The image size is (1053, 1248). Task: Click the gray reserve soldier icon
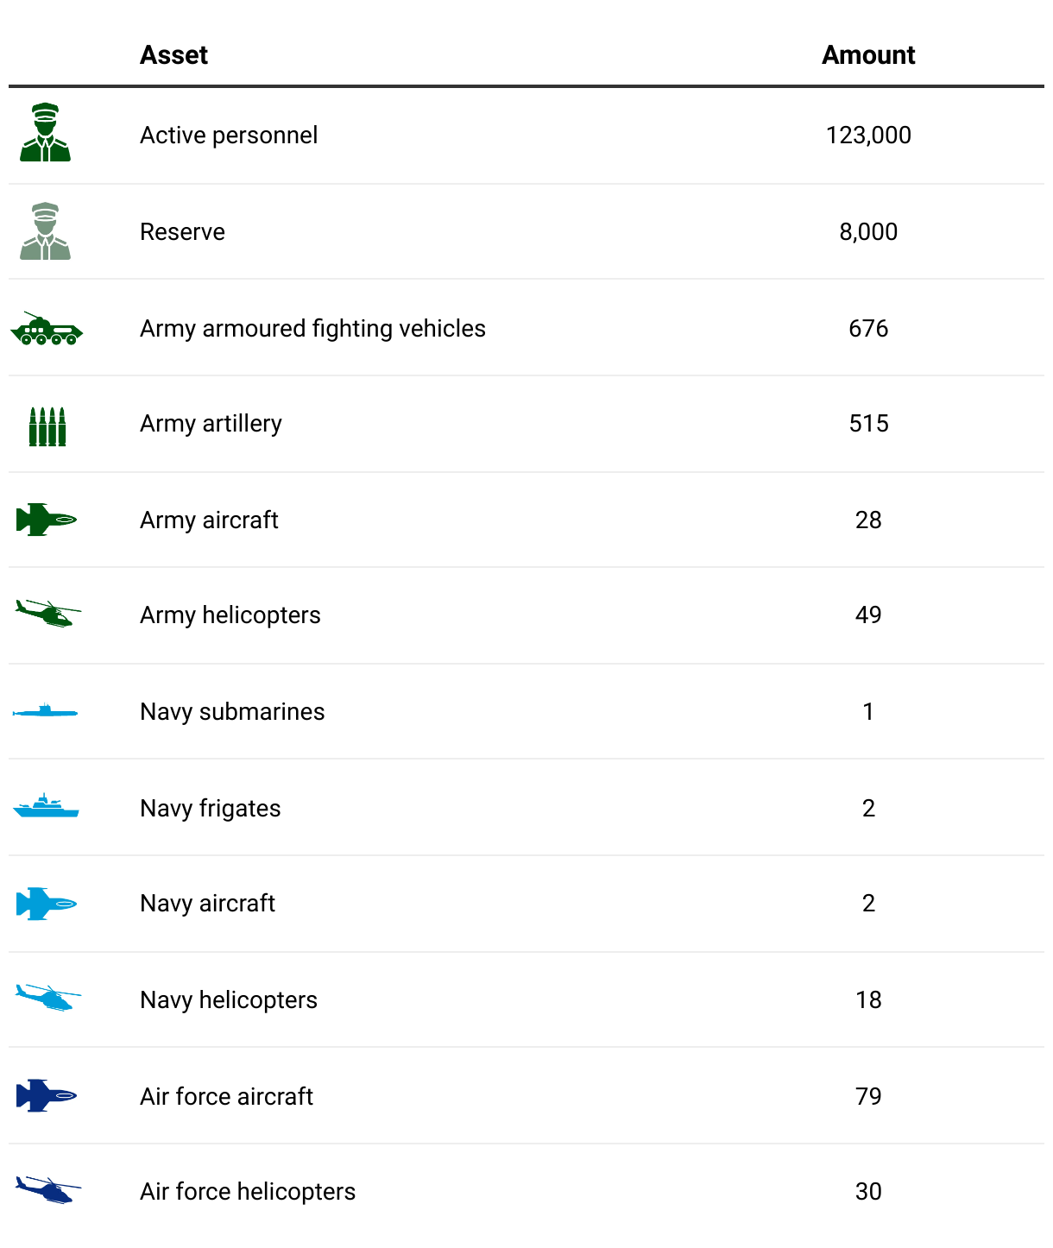(x=46, y=231)
